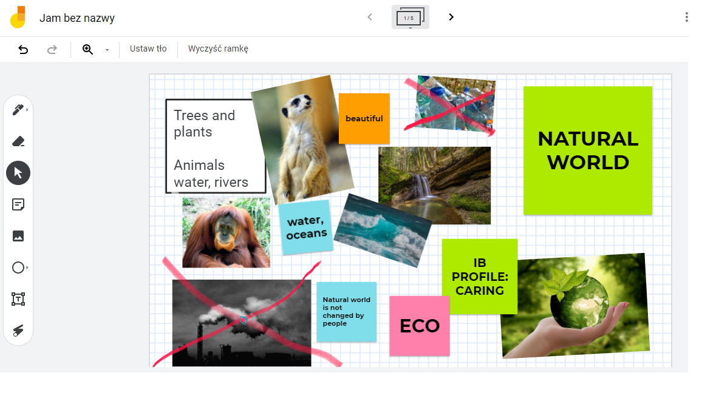Screen dimensions: 719x404
Task: Expand the frame bar showing 1/5
Action: pos(410,18)
